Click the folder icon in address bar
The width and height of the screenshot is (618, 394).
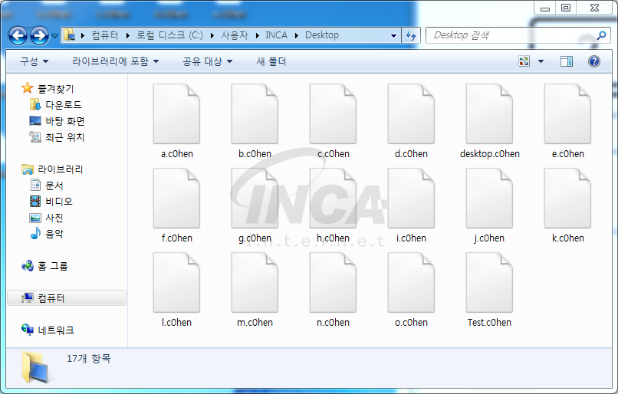click(x=69, y=35)
